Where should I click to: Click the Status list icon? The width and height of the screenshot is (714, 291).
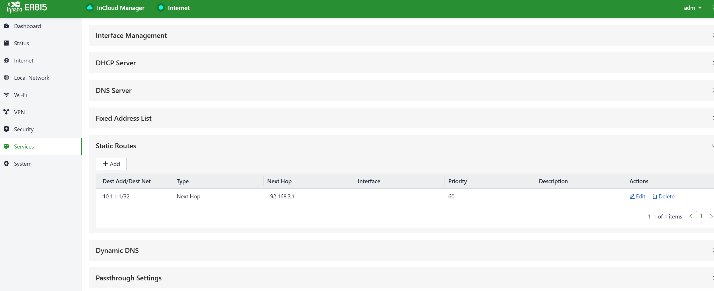pos(6,43)
